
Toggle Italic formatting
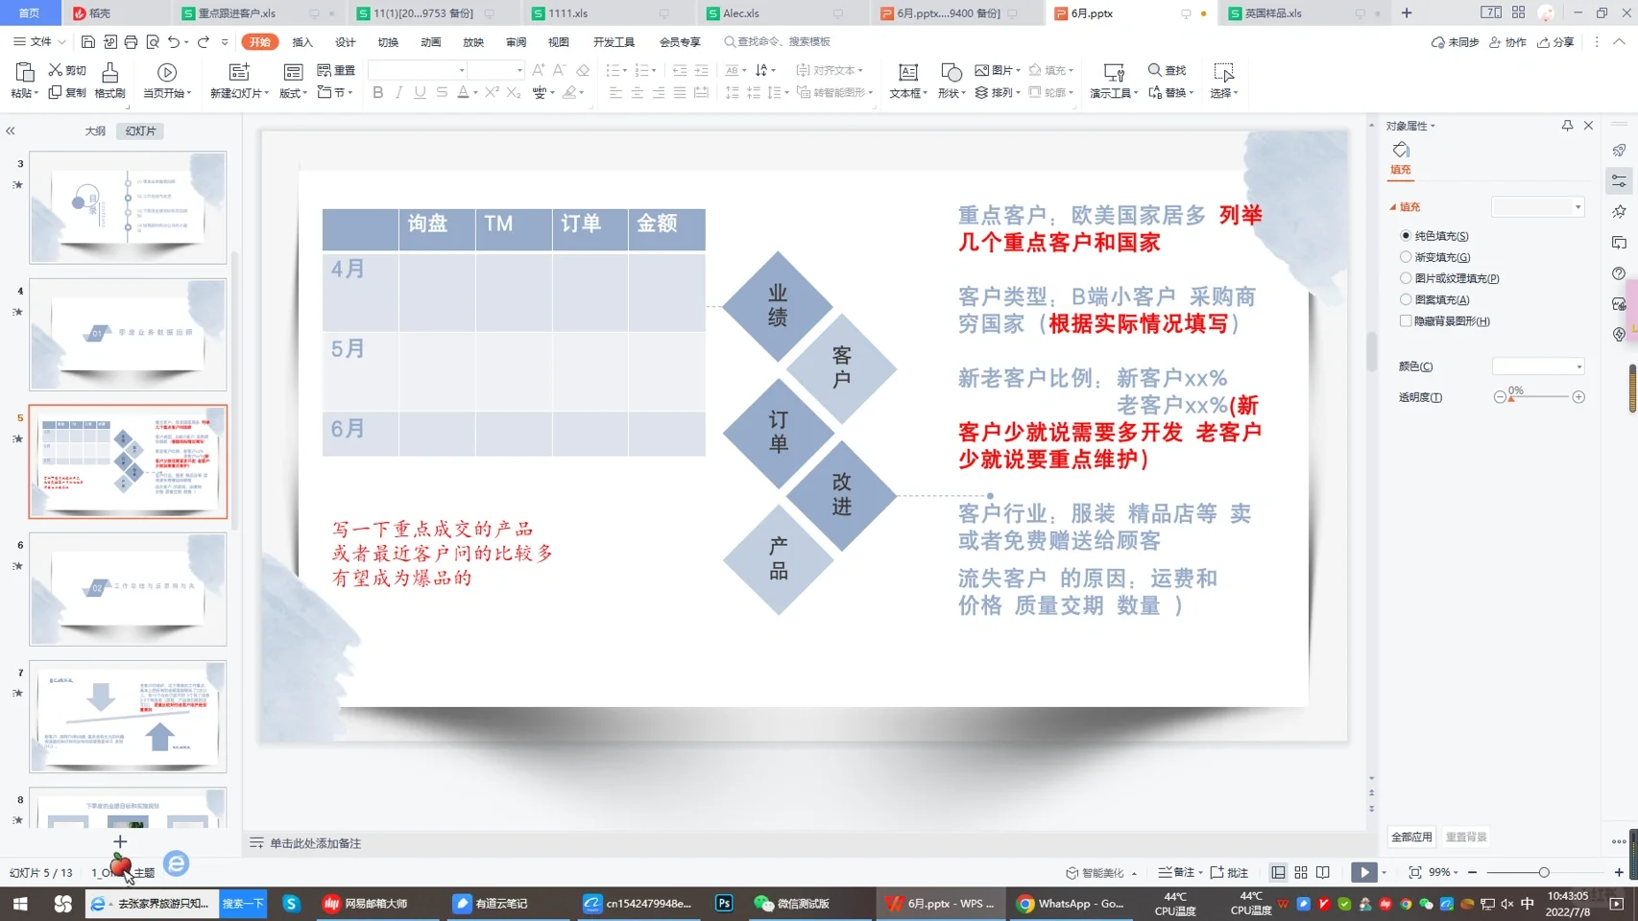(x=398, y=93)
